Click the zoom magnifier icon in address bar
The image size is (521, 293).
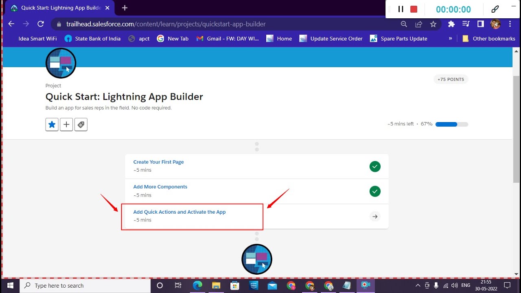[404, 24]
